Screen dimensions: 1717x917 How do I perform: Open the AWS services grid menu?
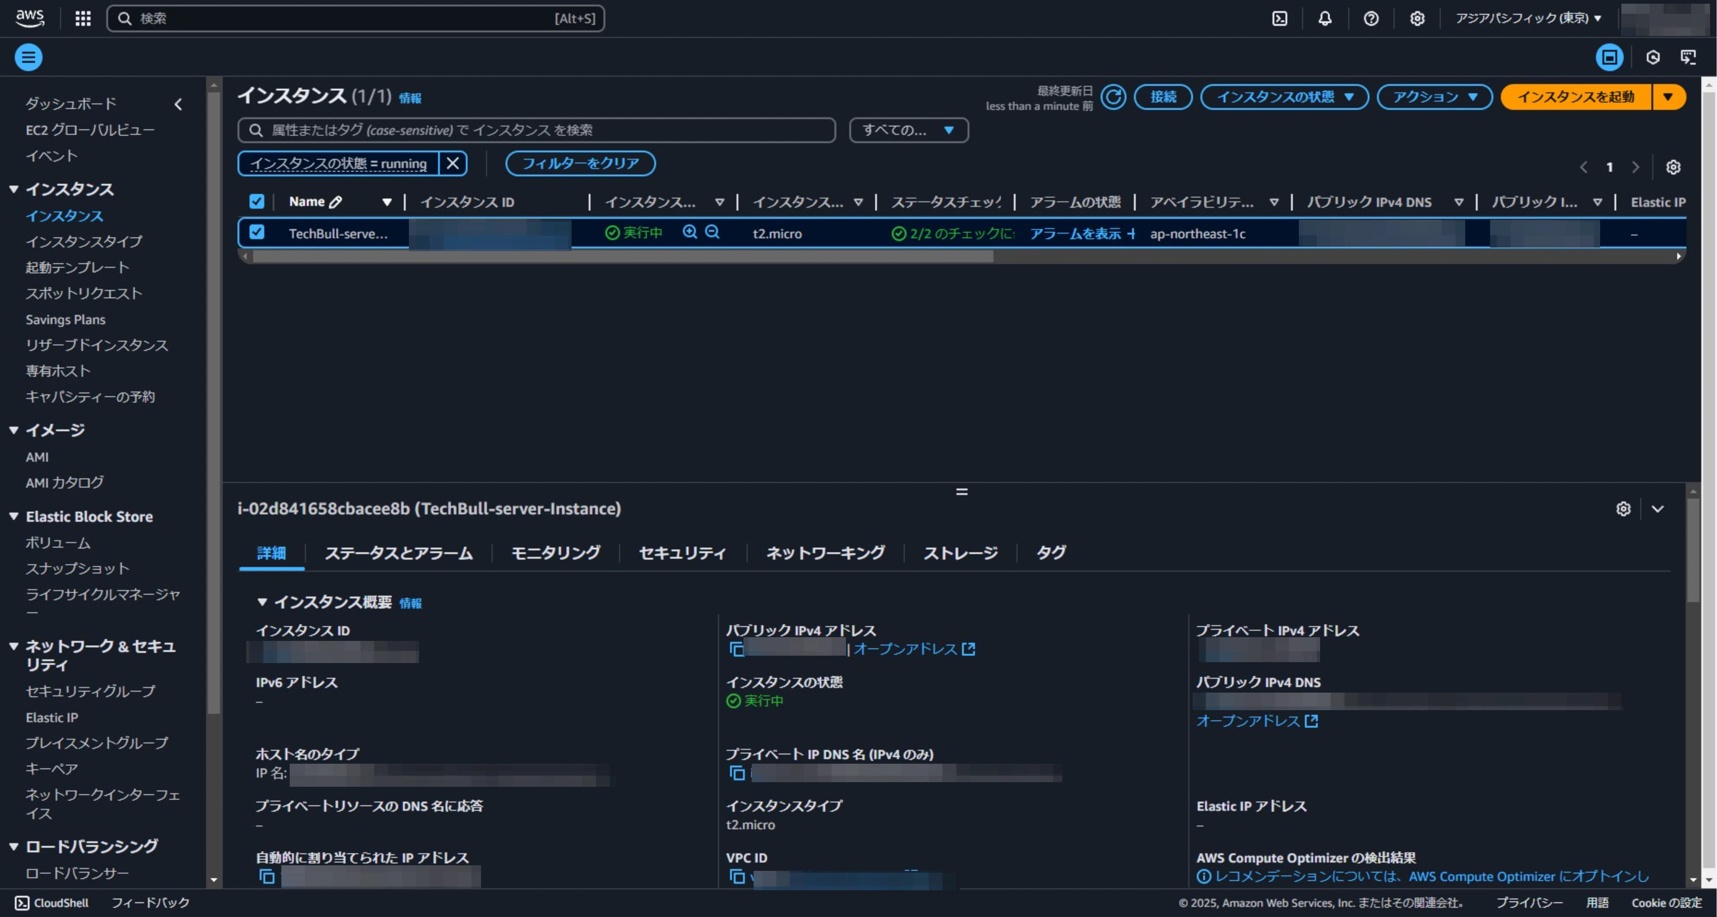click(x=83, y=18)
